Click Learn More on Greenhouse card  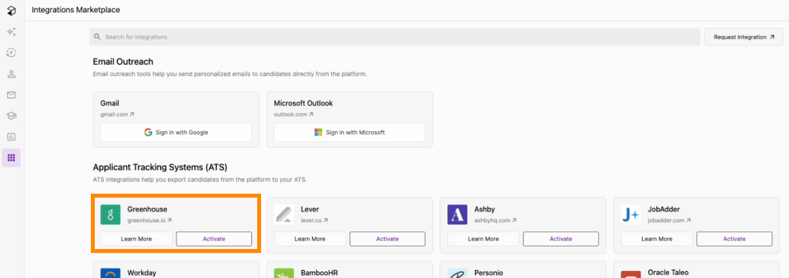tap(137, 239)
